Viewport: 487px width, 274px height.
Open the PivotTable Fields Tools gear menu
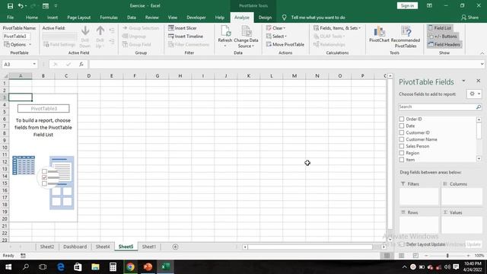(x=474, y=94)
